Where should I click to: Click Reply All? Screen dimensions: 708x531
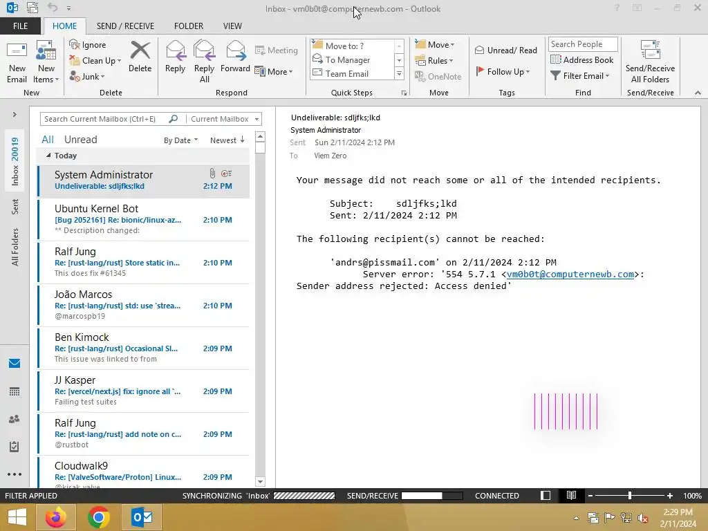(x=204, y=62)
